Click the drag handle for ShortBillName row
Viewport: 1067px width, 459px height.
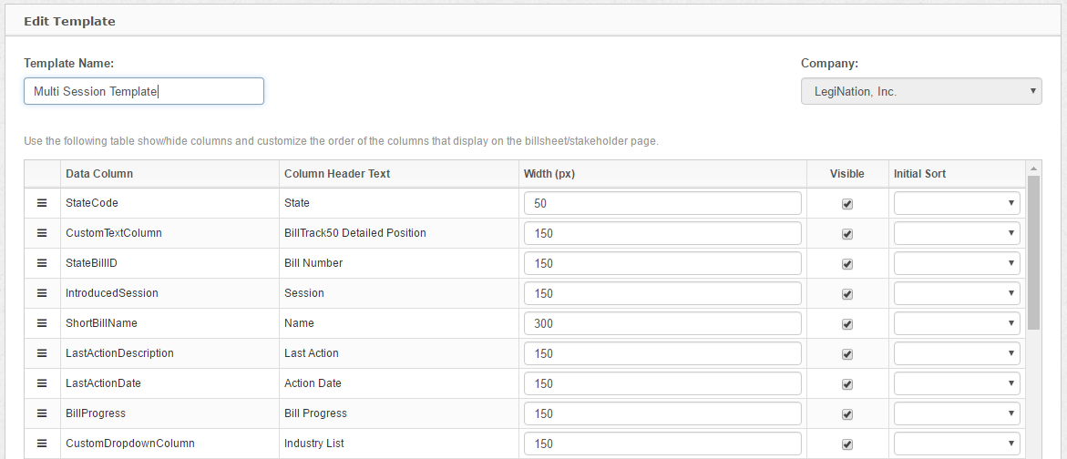(42, 323)
